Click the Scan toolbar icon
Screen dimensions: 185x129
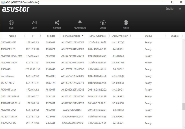pyautogui.click(x=11, y=23)
